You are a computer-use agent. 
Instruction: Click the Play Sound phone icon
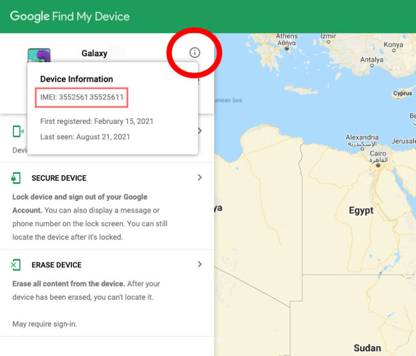point(18,131)
